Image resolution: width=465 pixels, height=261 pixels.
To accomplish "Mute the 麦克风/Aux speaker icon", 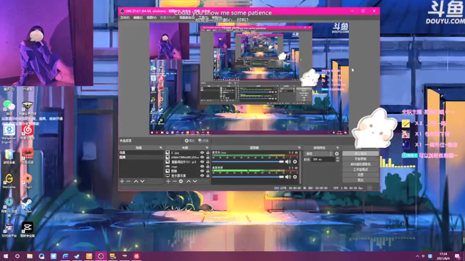I will [288, 162].
